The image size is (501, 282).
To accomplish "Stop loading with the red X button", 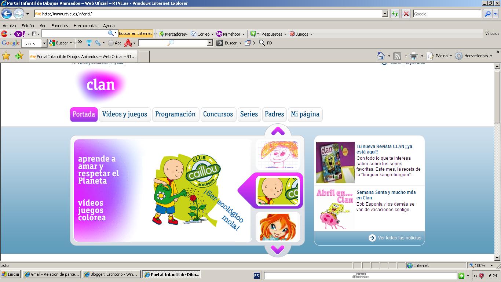I will 406,14.
